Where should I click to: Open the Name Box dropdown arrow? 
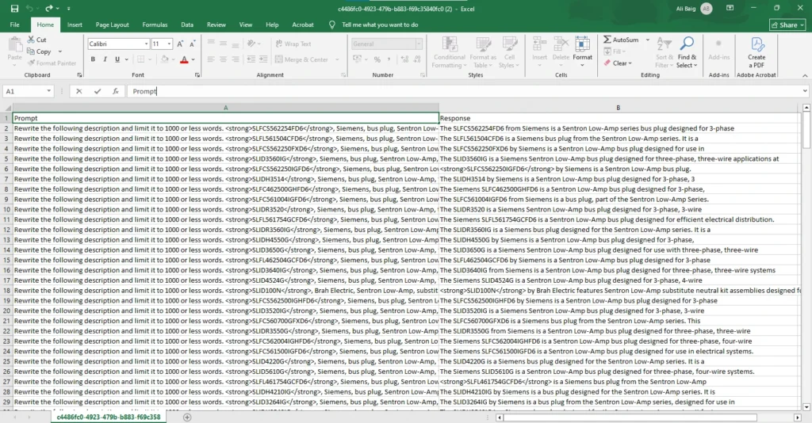(48, 91)
